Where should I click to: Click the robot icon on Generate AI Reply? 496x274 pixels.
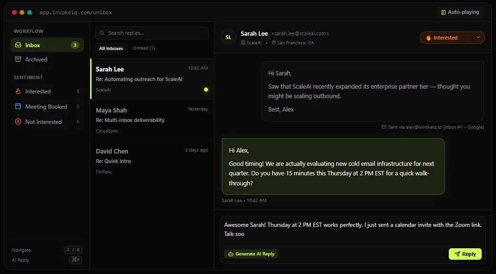click(x=231, y=254)
